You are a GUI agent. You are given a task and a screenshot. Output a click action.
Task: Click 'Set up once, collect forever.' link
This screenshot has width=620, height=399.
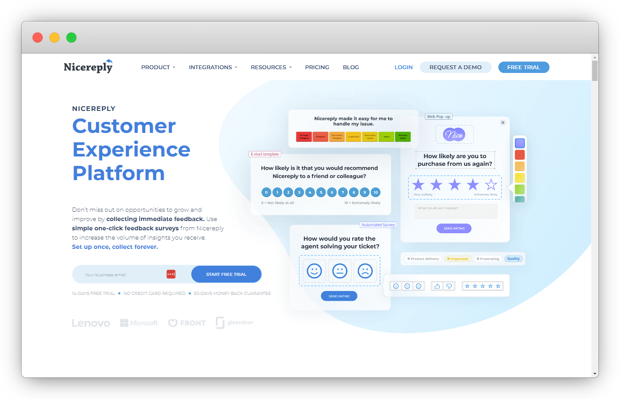point(115,247)
